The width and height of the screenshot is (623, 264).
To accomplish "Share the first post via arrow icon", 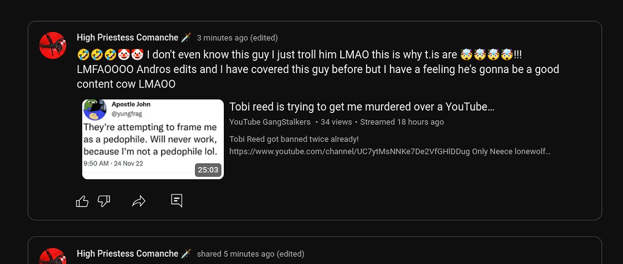I will 139,201.
